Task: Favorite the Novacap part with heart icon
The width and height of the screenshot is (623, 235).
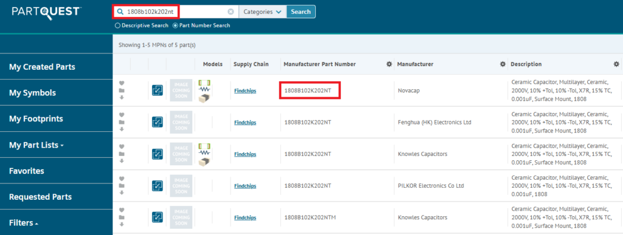Action: [x=122, y=83]
